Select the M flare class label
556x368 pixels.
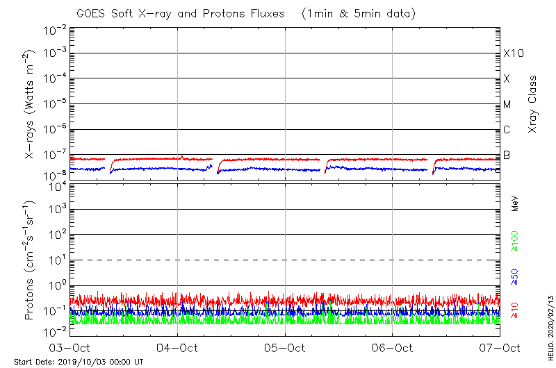pos(507,105)
